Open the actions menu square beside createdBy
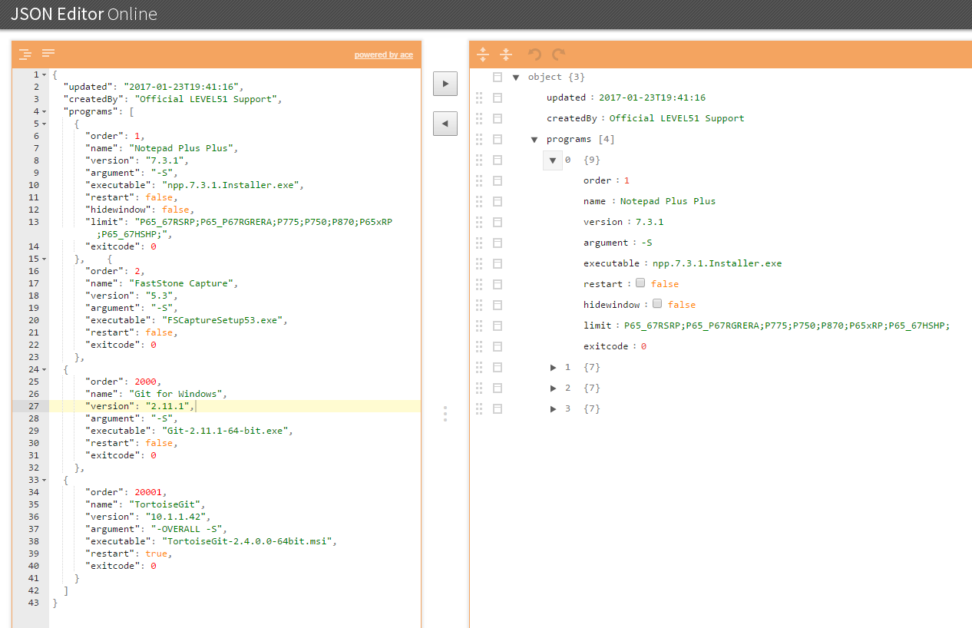The height and width of the screenshot is (628, 972). (x=498, y=119)
